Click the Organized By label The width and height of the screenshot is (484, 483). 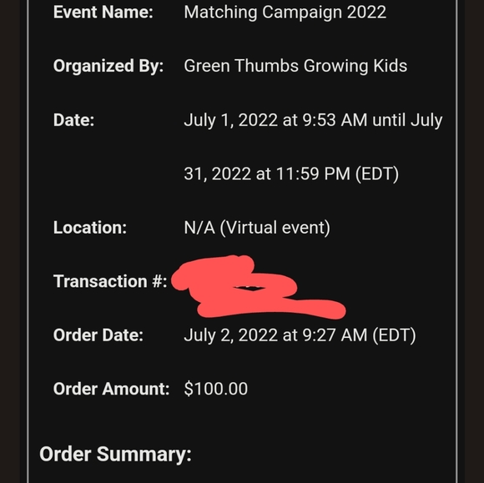[108, 67]
